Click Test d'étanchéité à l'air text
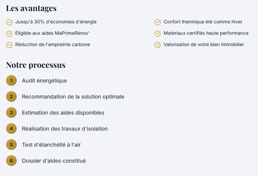Viewport: 258px width, 176px height. click(x=51, y=145)
